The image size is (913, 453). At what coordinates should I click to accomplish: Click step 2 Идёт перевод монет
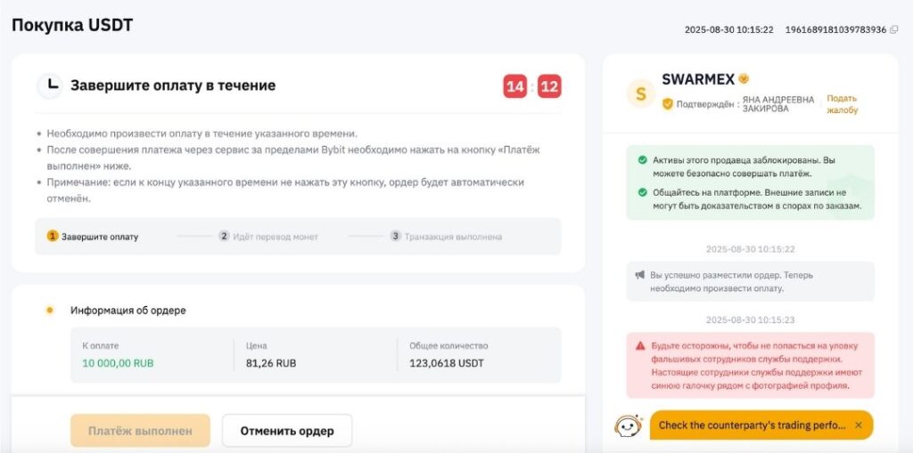tap(268, 237)
